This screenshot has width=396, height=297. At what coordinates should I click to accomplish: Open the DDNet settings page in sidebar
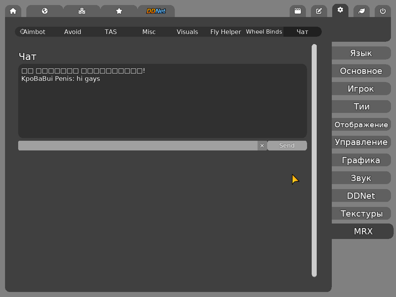tap(361, 196)
